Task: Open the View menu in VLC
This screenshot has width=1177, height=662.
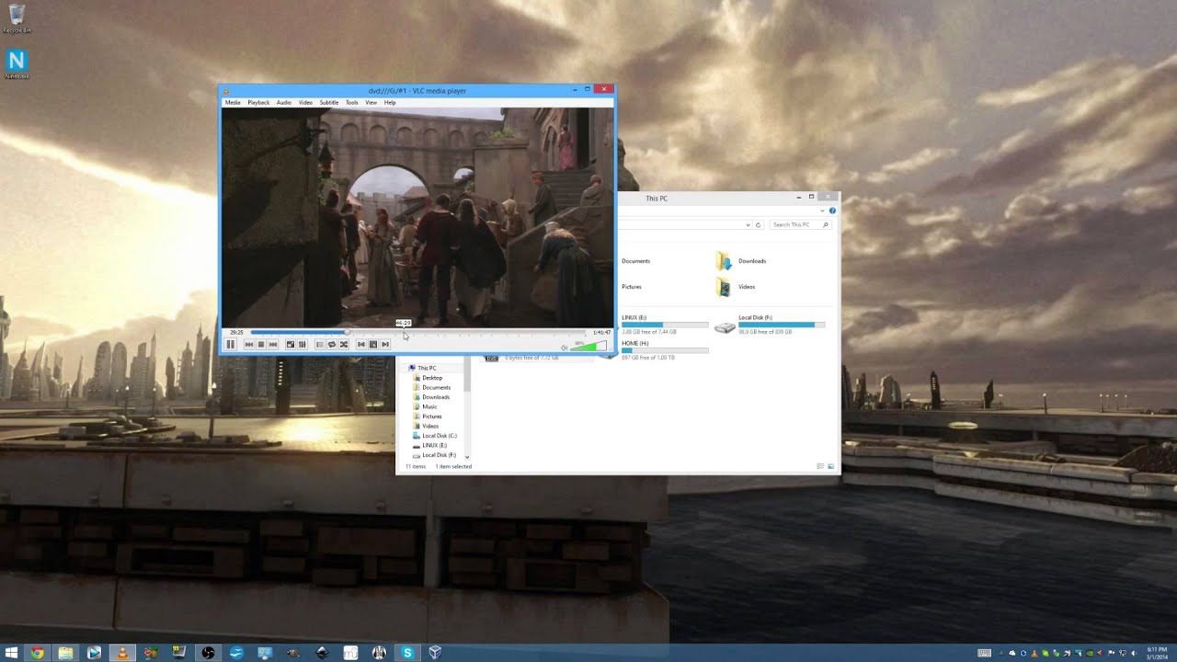Action: click(x=371, y=102)
